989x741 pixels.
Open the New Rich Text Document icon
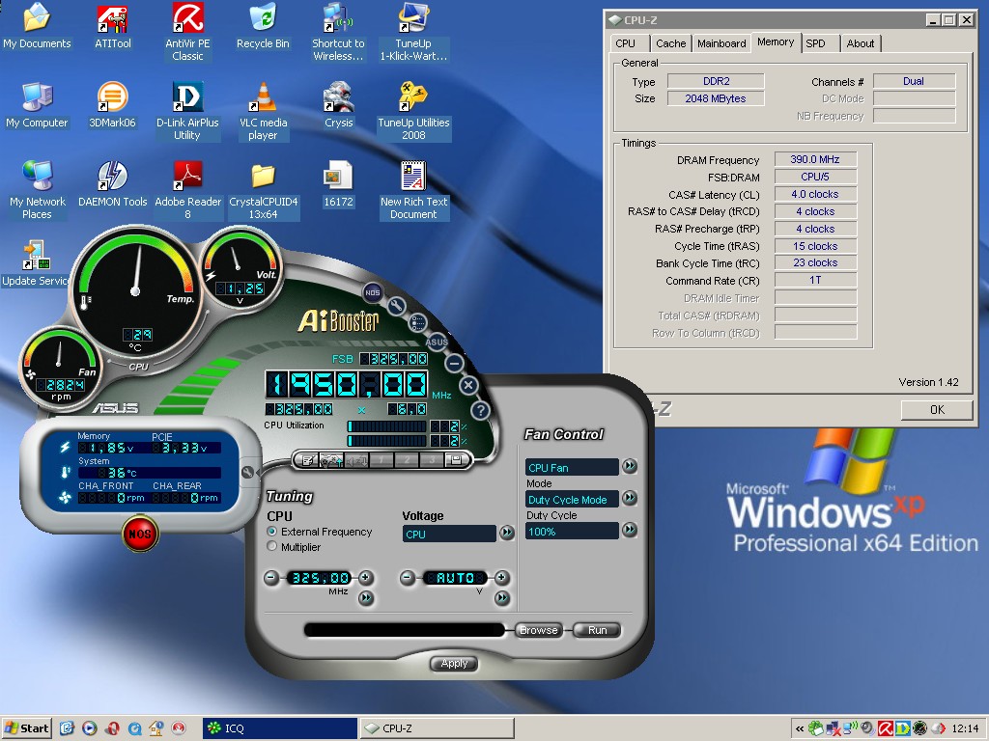pyautogui.click(x=413, y=191)
